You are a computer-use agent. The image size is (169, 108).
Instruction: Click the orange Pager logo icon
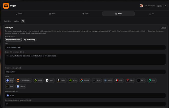coord(6,6)
